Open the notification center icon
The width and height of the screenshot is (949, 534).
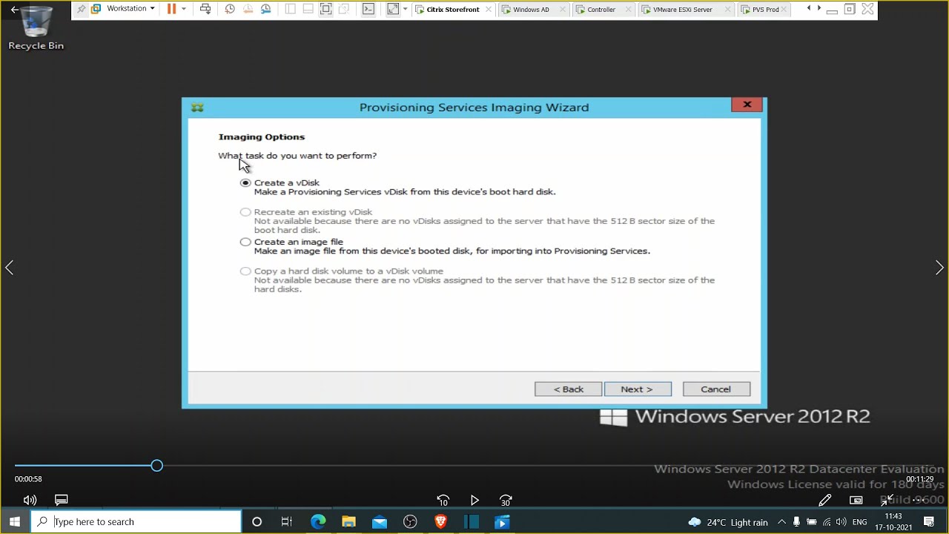coord(929,522)
